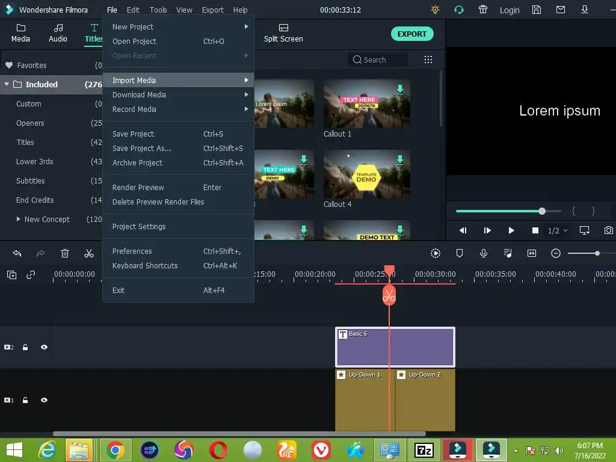The height and width of the screenshot is (462, 616).
Task: Open the Media panel
Action: pos(20,33)
